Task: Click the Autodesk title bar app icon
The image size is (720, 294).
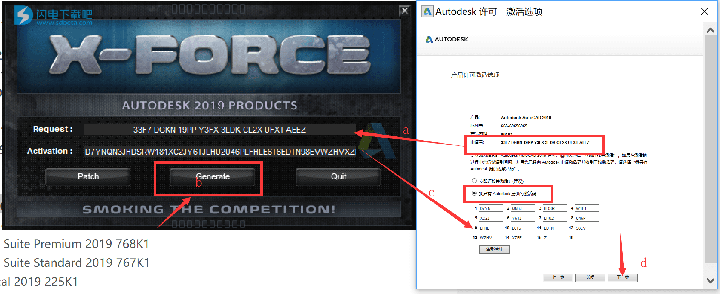Action: click(x=427, y=11)
